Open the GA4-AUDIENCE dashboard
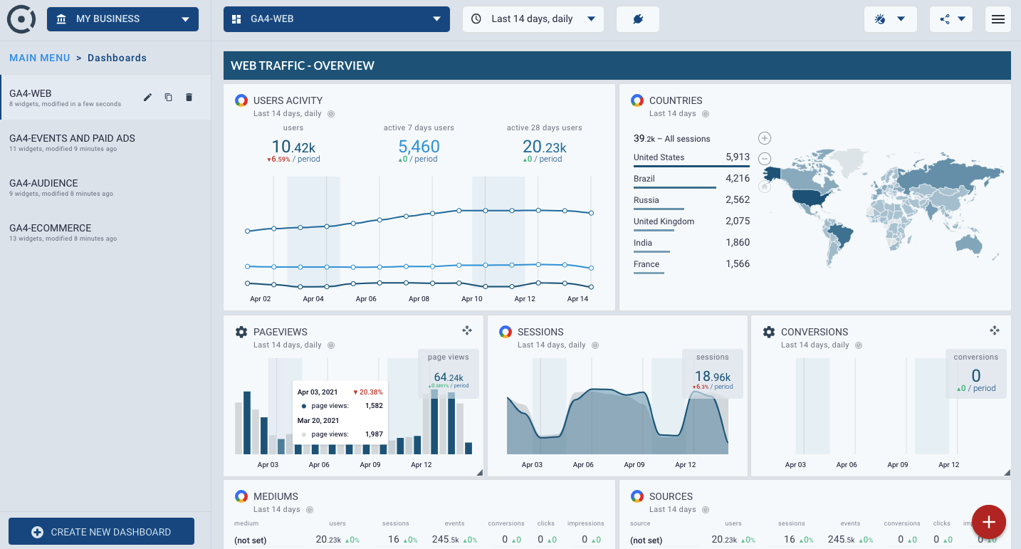Screen dimensions: 1021x549 [105, 188]
